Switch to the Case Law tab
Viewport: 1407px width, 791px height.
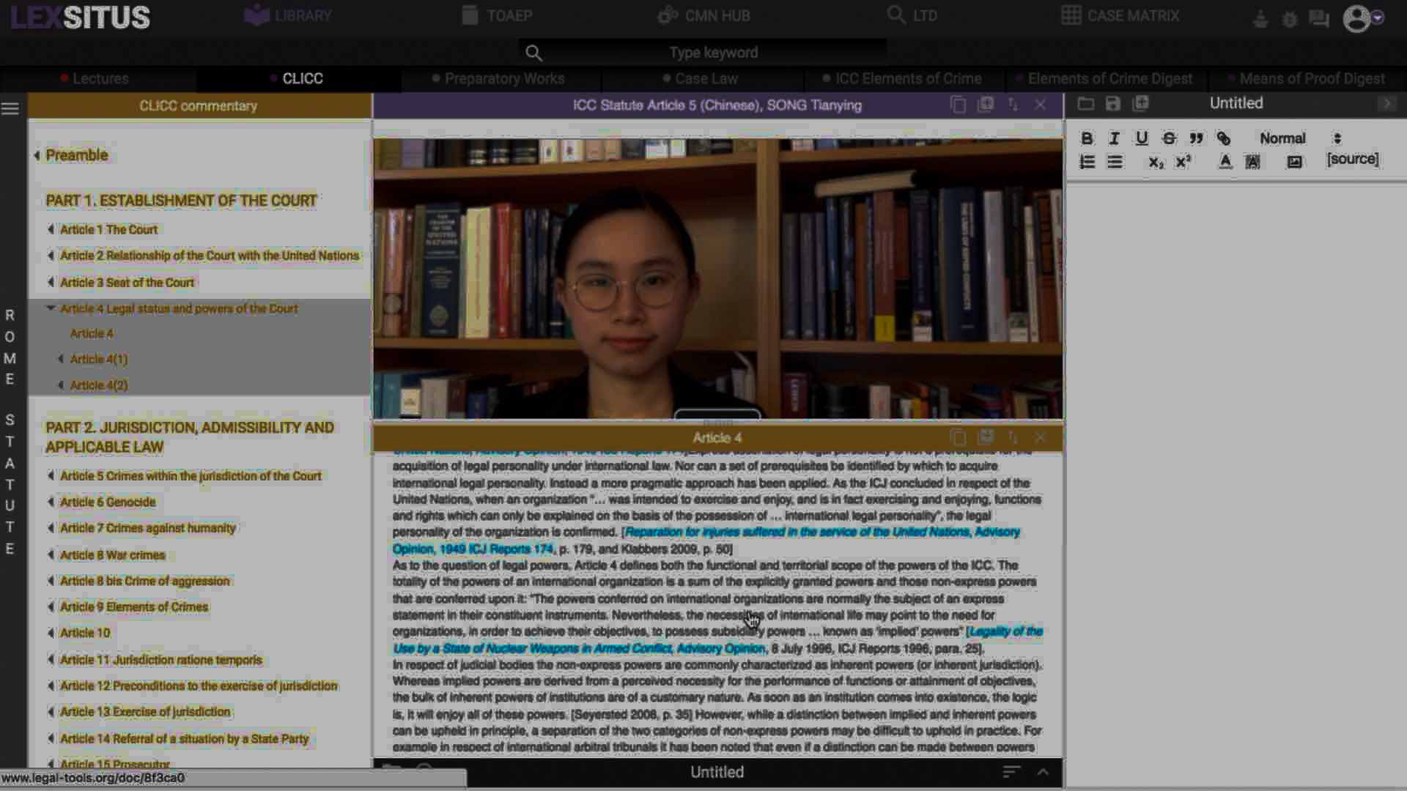706,78
